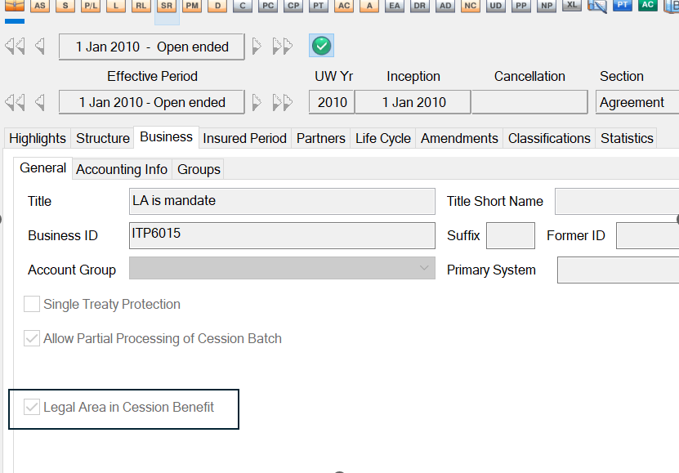Viewport: 679px width, 473px height.
Task: Open the Accounting Info tab
Action: tap(122, 169)
